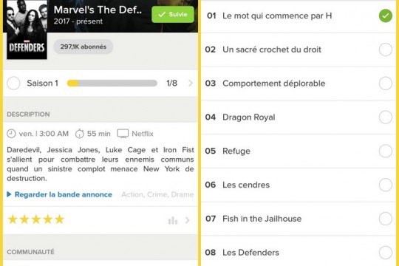This screenshot has width=399, height=266.
Task: Click the stopwatch duration icon
Action: 80,134
